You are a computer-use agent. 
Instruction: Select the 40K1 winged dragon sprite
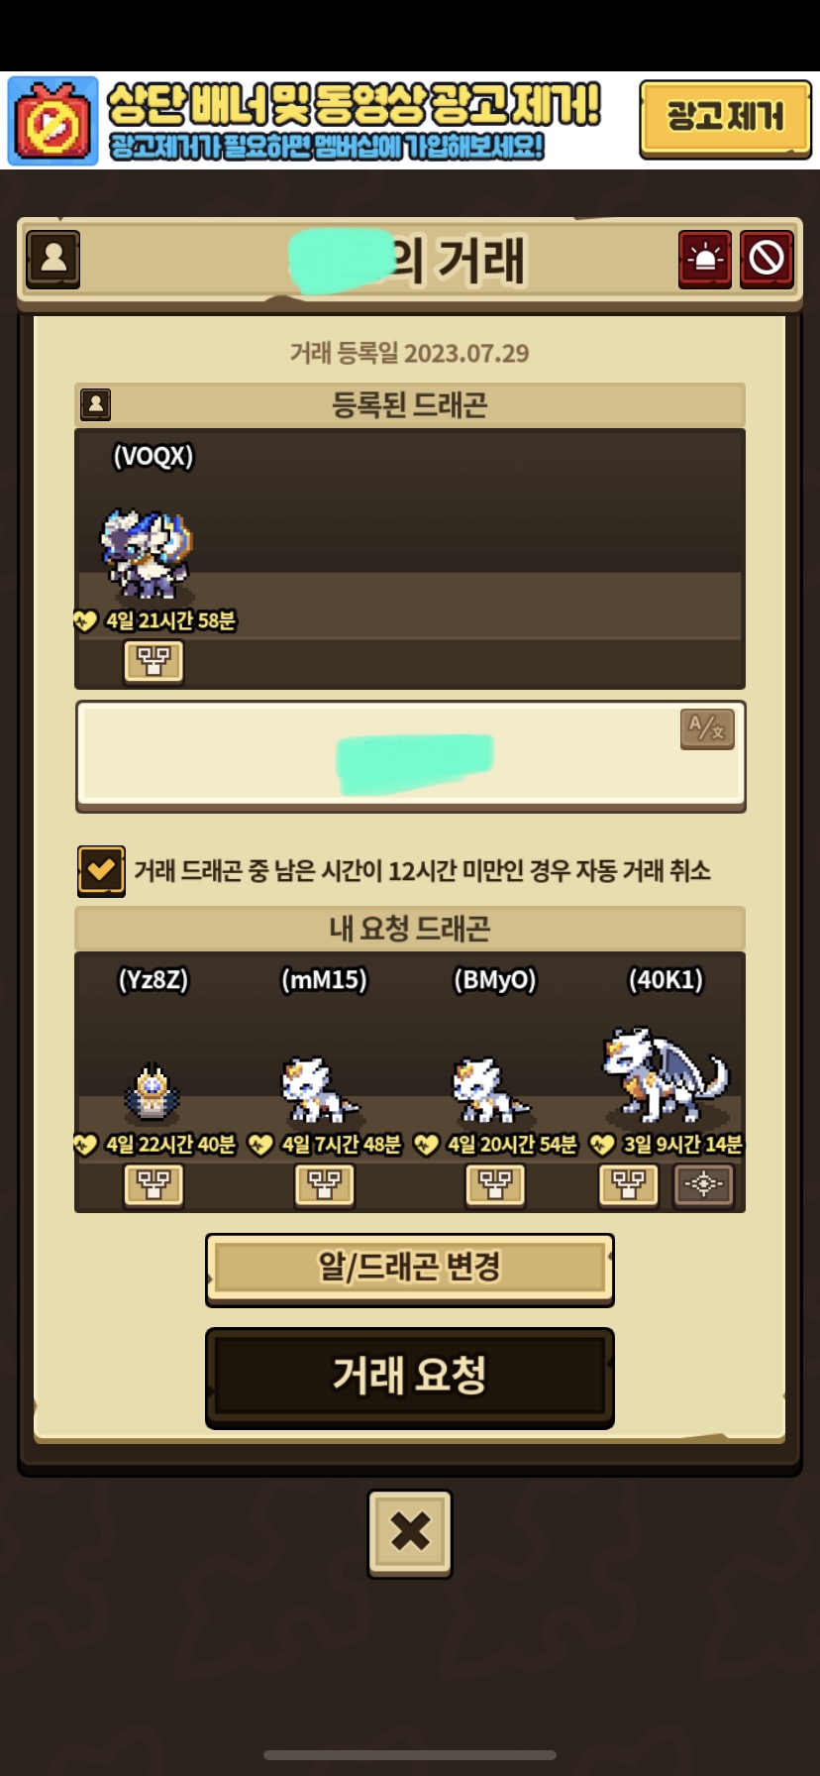[666, 1075]
